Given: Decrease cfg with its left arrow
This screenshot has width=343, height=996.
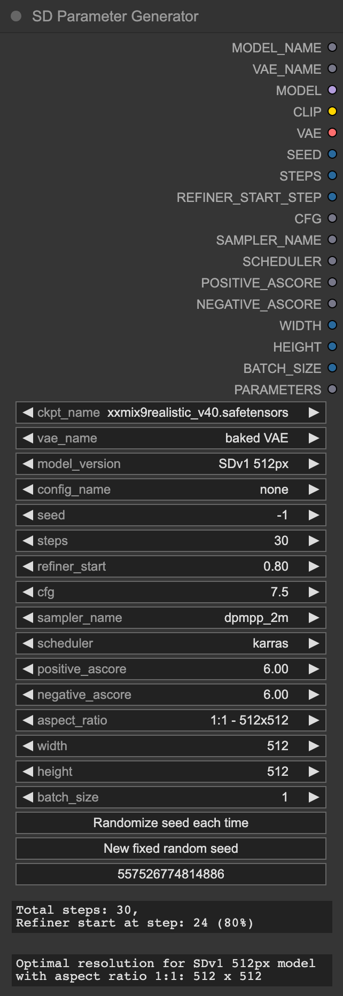Looking at the screenshot, I should (28, 592).
